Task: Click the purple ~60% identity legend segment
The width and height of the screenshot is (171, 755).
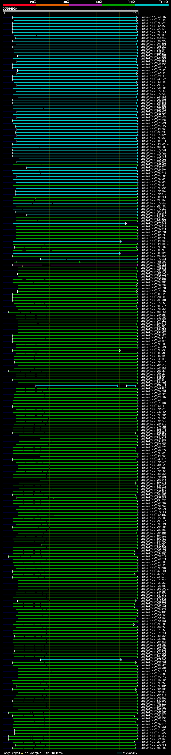Action: [x=85, y=5]
